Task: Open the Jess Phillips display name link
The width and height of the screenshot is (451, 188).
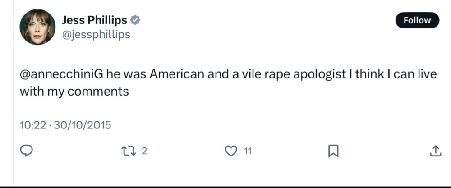Action: (94, 20)
